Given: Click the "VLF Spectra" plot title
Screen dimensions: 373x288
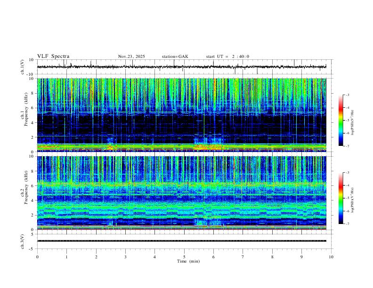Looking at the screenshot, I should 53,56.
